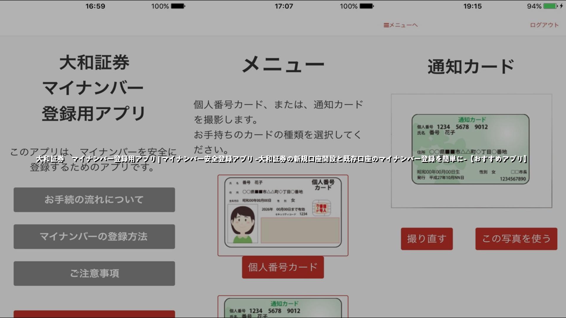Open the お手続の流れについて button
This screenshot has height=318, width=566.
tap(94, 200)
